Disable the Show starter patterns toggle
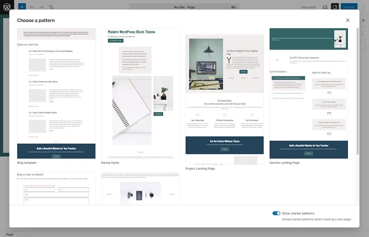This screenshot has height=237, width=369. point(276,213)
